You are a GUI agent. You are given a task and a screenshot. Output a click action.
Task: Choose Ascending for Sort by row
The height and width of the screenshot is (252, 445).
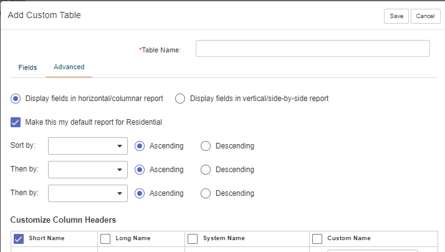tap(140, 146)
